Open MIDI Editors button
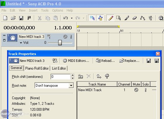Image resolution: width=164 pixels, height=119 pixels. point(76,61)
